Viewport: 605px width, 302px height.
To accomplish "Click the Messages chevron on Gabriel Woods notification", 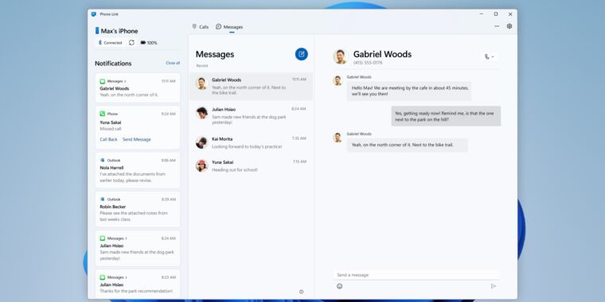I will 125,81.
